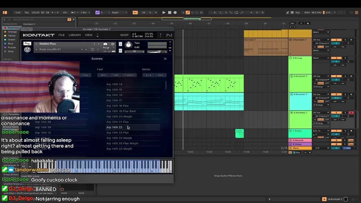361x203 pixels.
Task: Toggle the Automation Arm link icon
Action: tap(188, 12)
